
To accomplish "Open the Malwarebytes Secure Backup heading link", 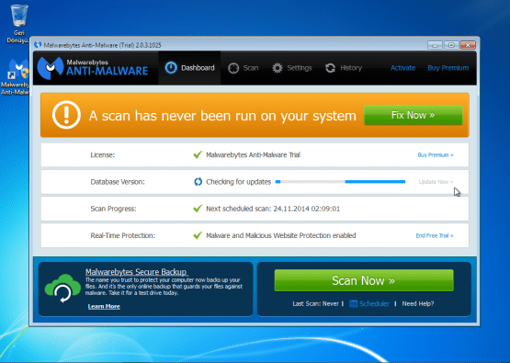I will [x=136, y=272].
